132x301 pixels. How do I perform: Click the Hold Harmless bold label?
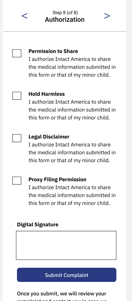coord(47,94)
